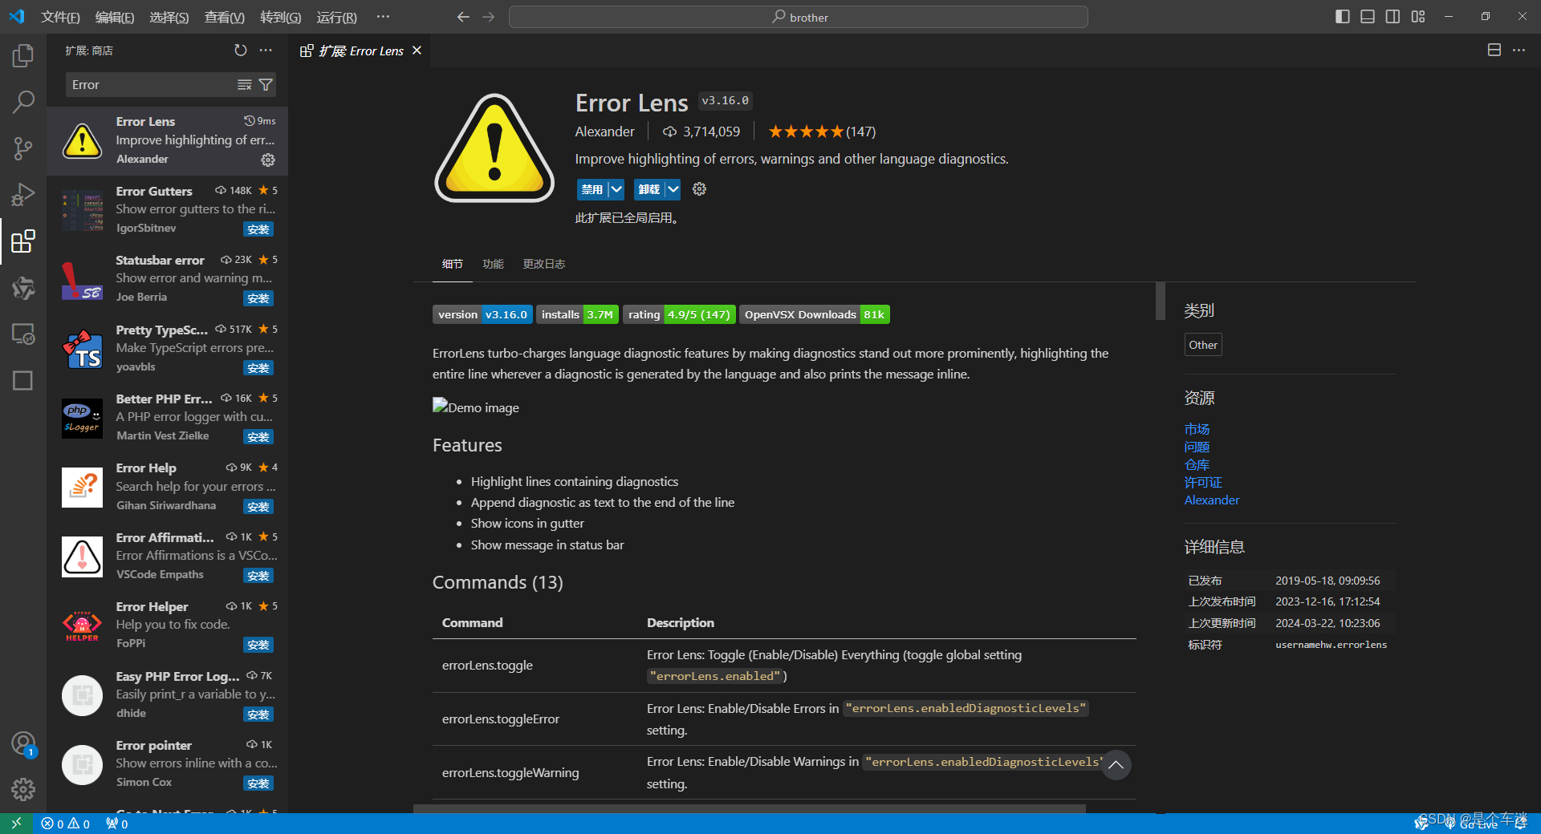Open Alexander publisher link in resources
Image resolution: width=1541 pixels, height=834 pixels.
coord(1212,500)
